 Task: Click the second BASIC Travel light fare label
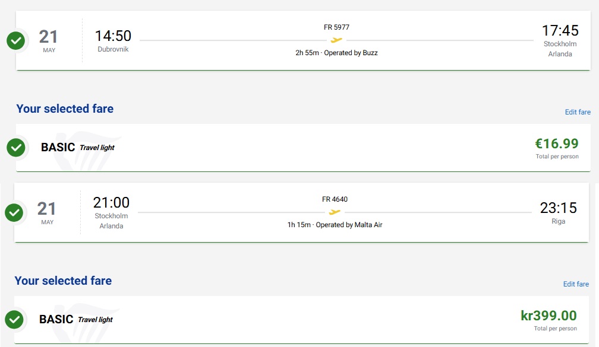click(x=75, y=319)
